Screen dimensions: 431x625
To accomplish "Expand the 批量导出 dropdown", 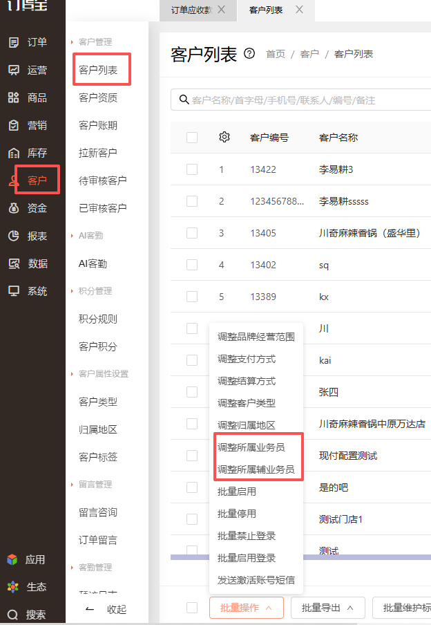I will tap(328, 608).
